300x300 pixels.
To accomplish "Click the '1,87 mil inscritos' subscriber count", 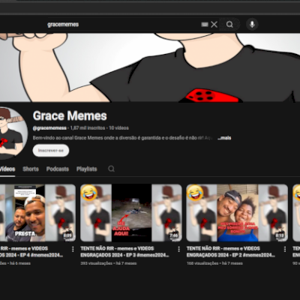I will click(88, 128).
